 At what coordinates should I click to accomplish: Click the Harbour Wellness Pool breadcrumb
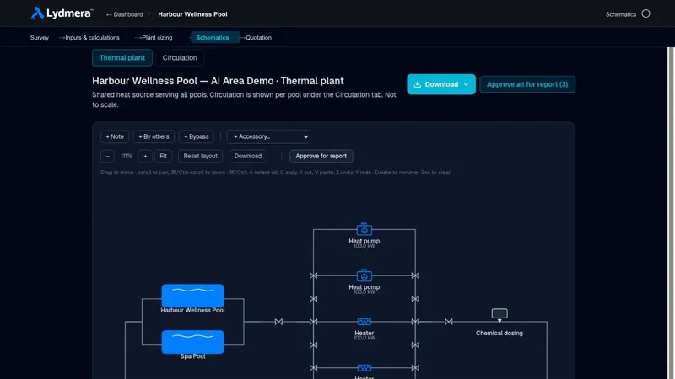tap(192, 14)
